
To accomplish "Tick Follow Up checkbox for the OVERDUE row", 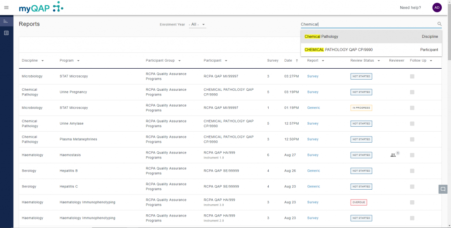I will pos(412,202).
